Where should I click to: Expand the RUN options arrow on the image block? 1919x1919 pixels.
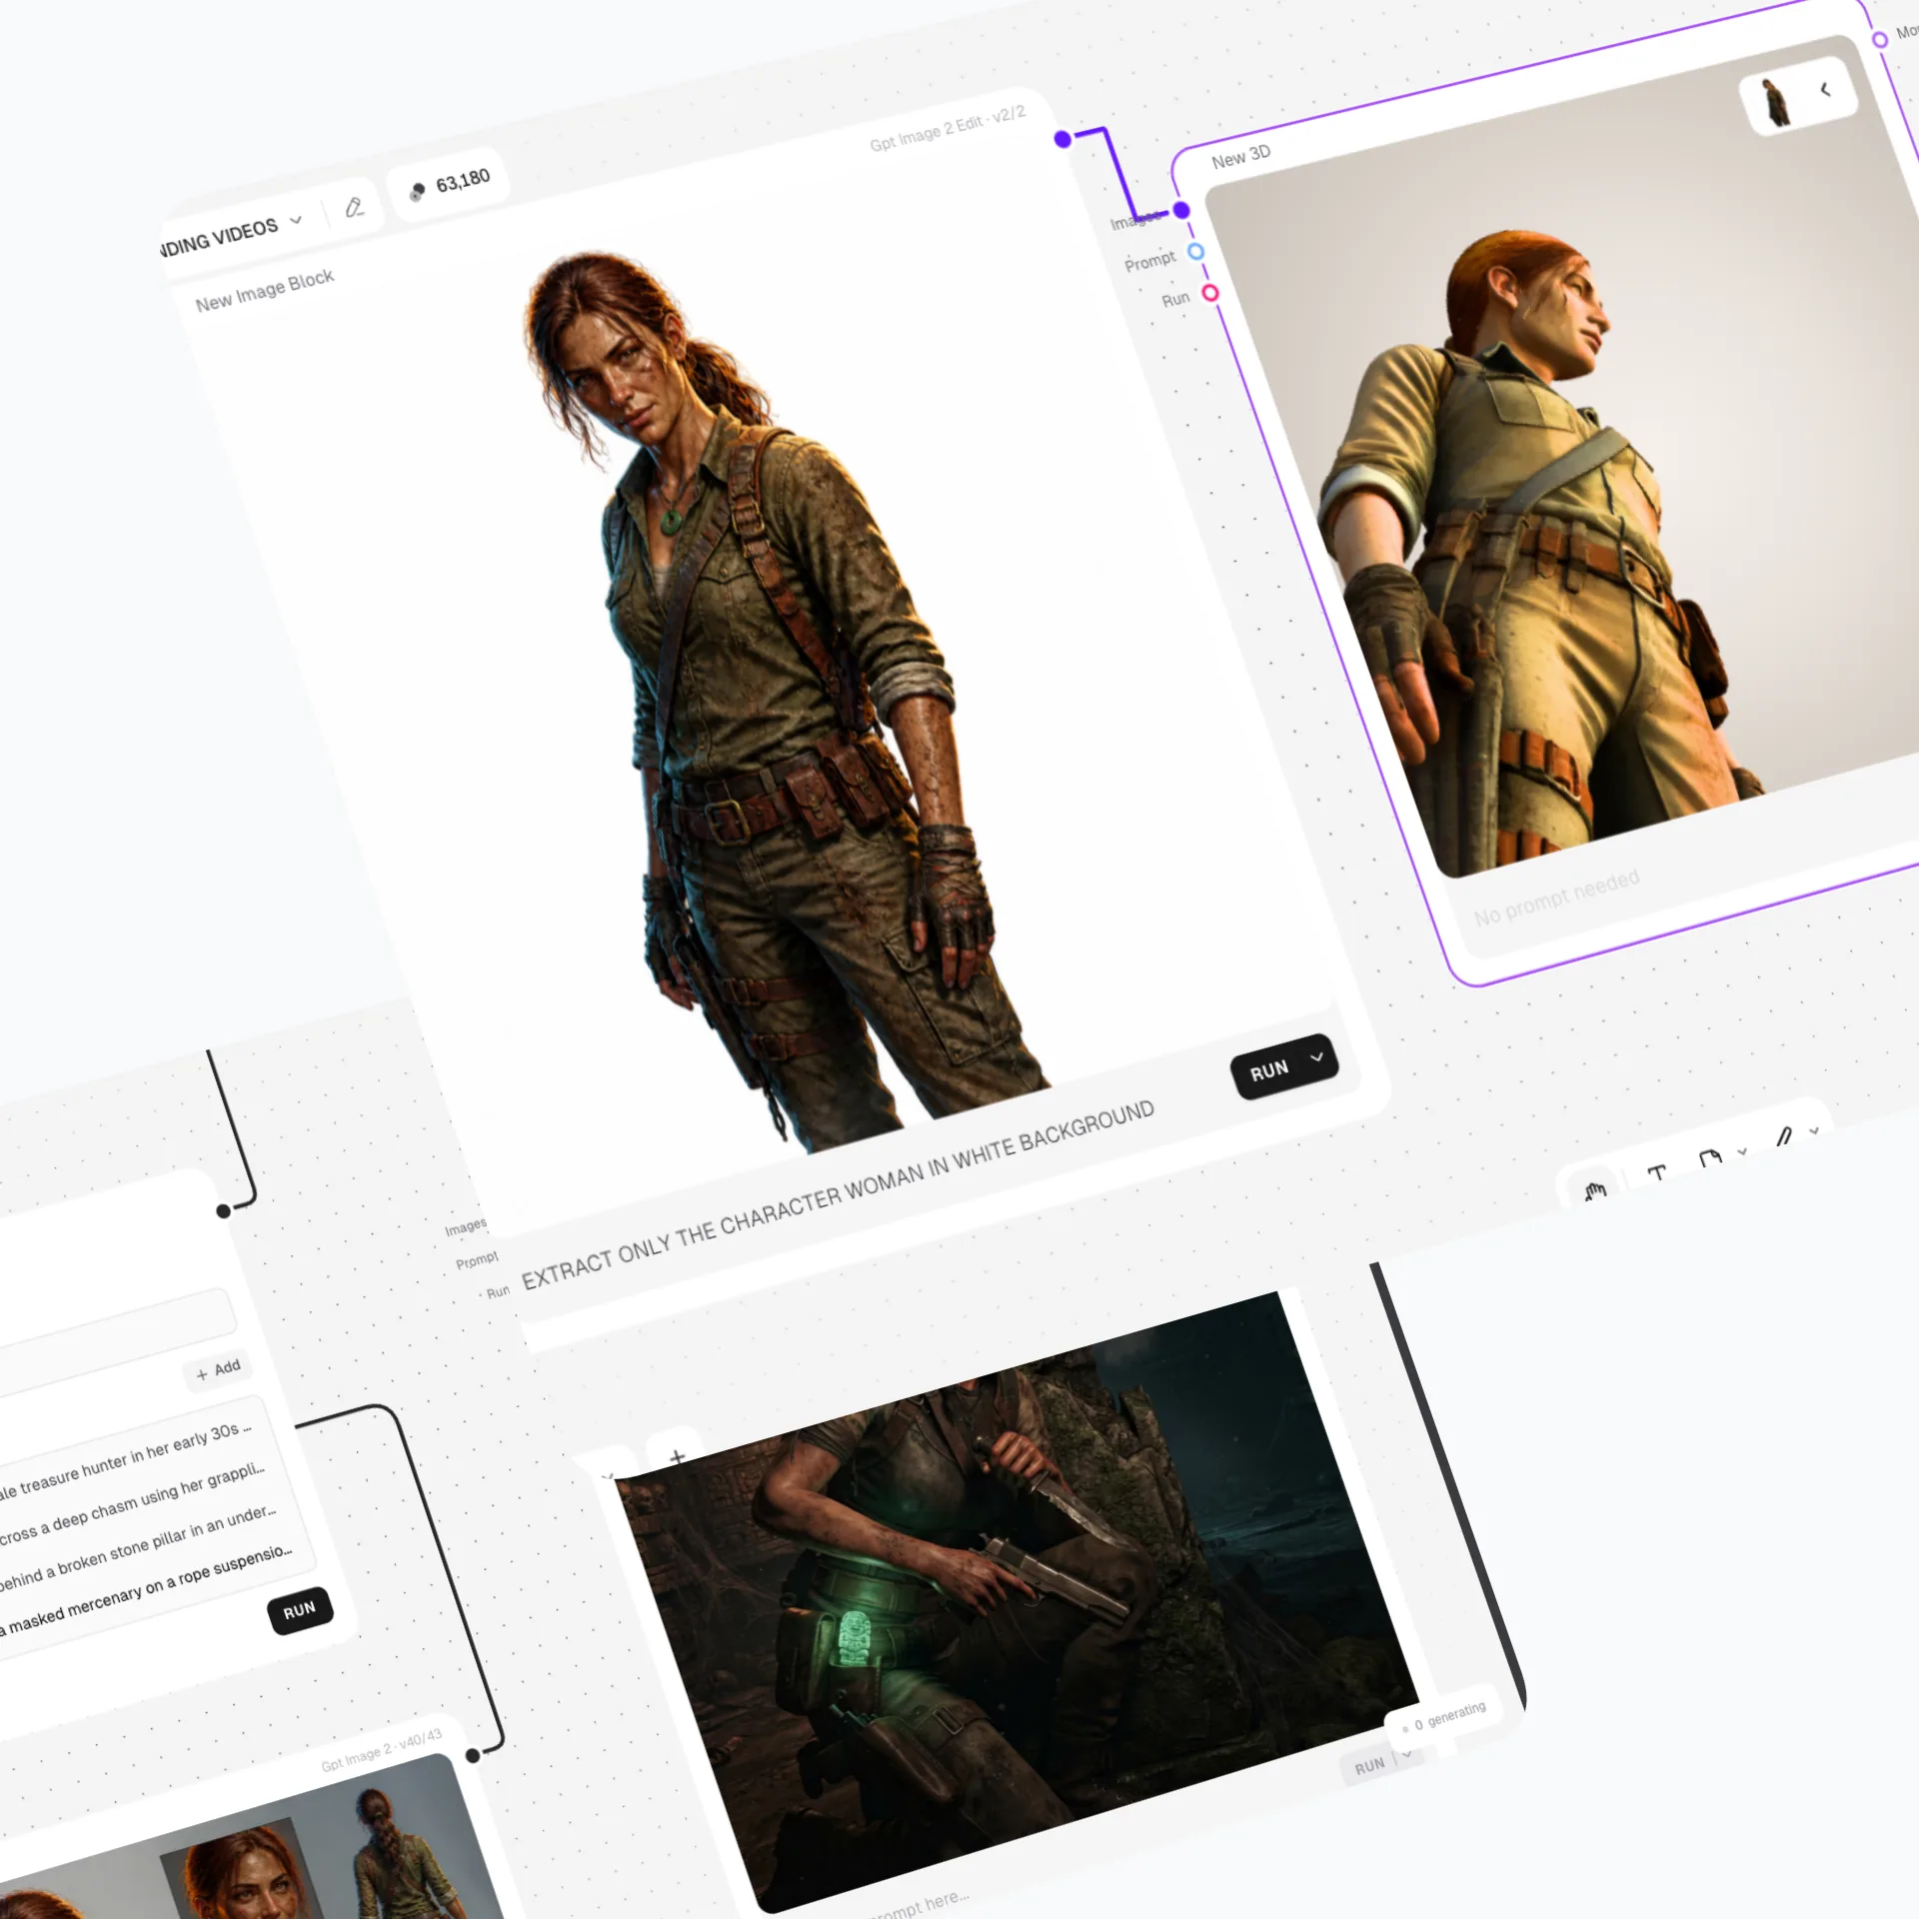click(1316, 1057)
